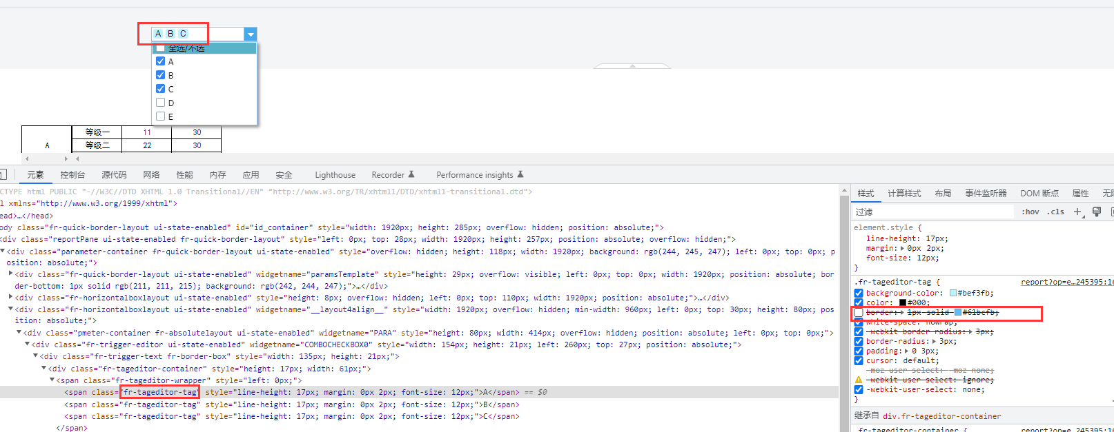
Task: Click tag C in the combo box
Action: (x=183, y=34)
